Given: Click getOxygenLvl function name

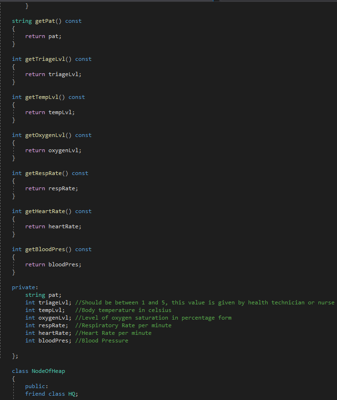Looking at the screenshot, I should click(45, 135).
